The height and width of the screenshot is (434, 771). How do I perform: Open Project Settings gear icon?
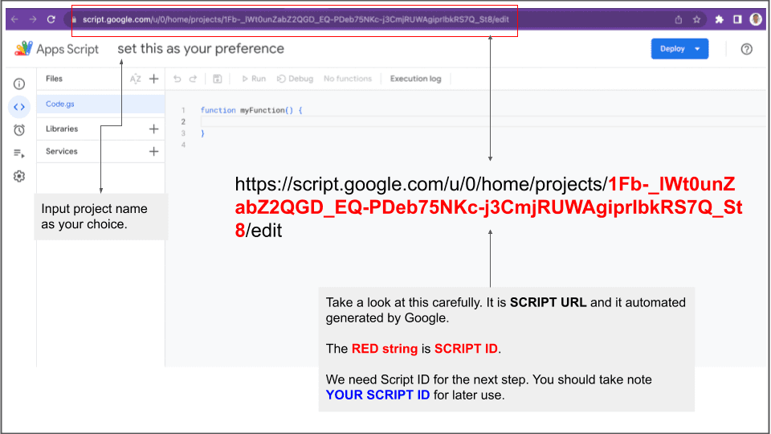pyautogui.click(x=19, y=177)
